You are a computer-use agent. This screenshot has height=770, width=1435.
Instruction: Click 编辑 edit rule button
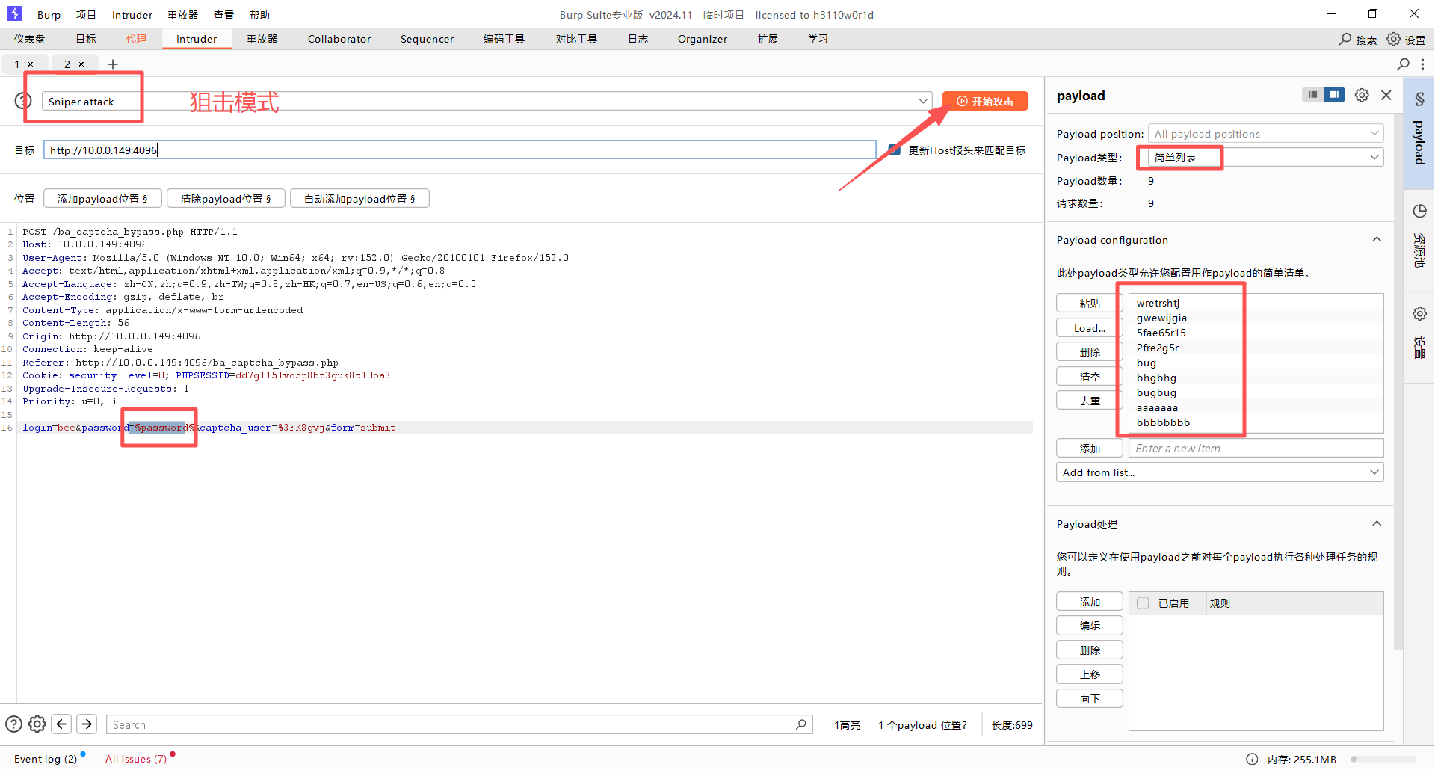click(x=1090, y=626)
